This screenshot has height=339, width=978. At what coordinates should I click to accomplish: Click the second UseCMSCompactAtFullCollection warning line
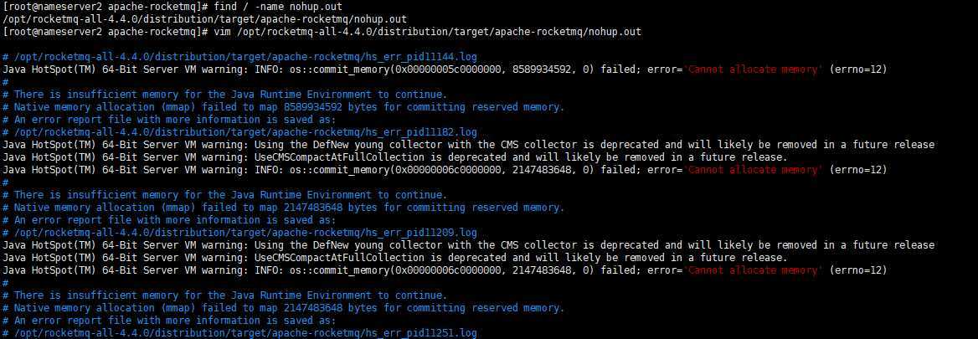[395, 257]
